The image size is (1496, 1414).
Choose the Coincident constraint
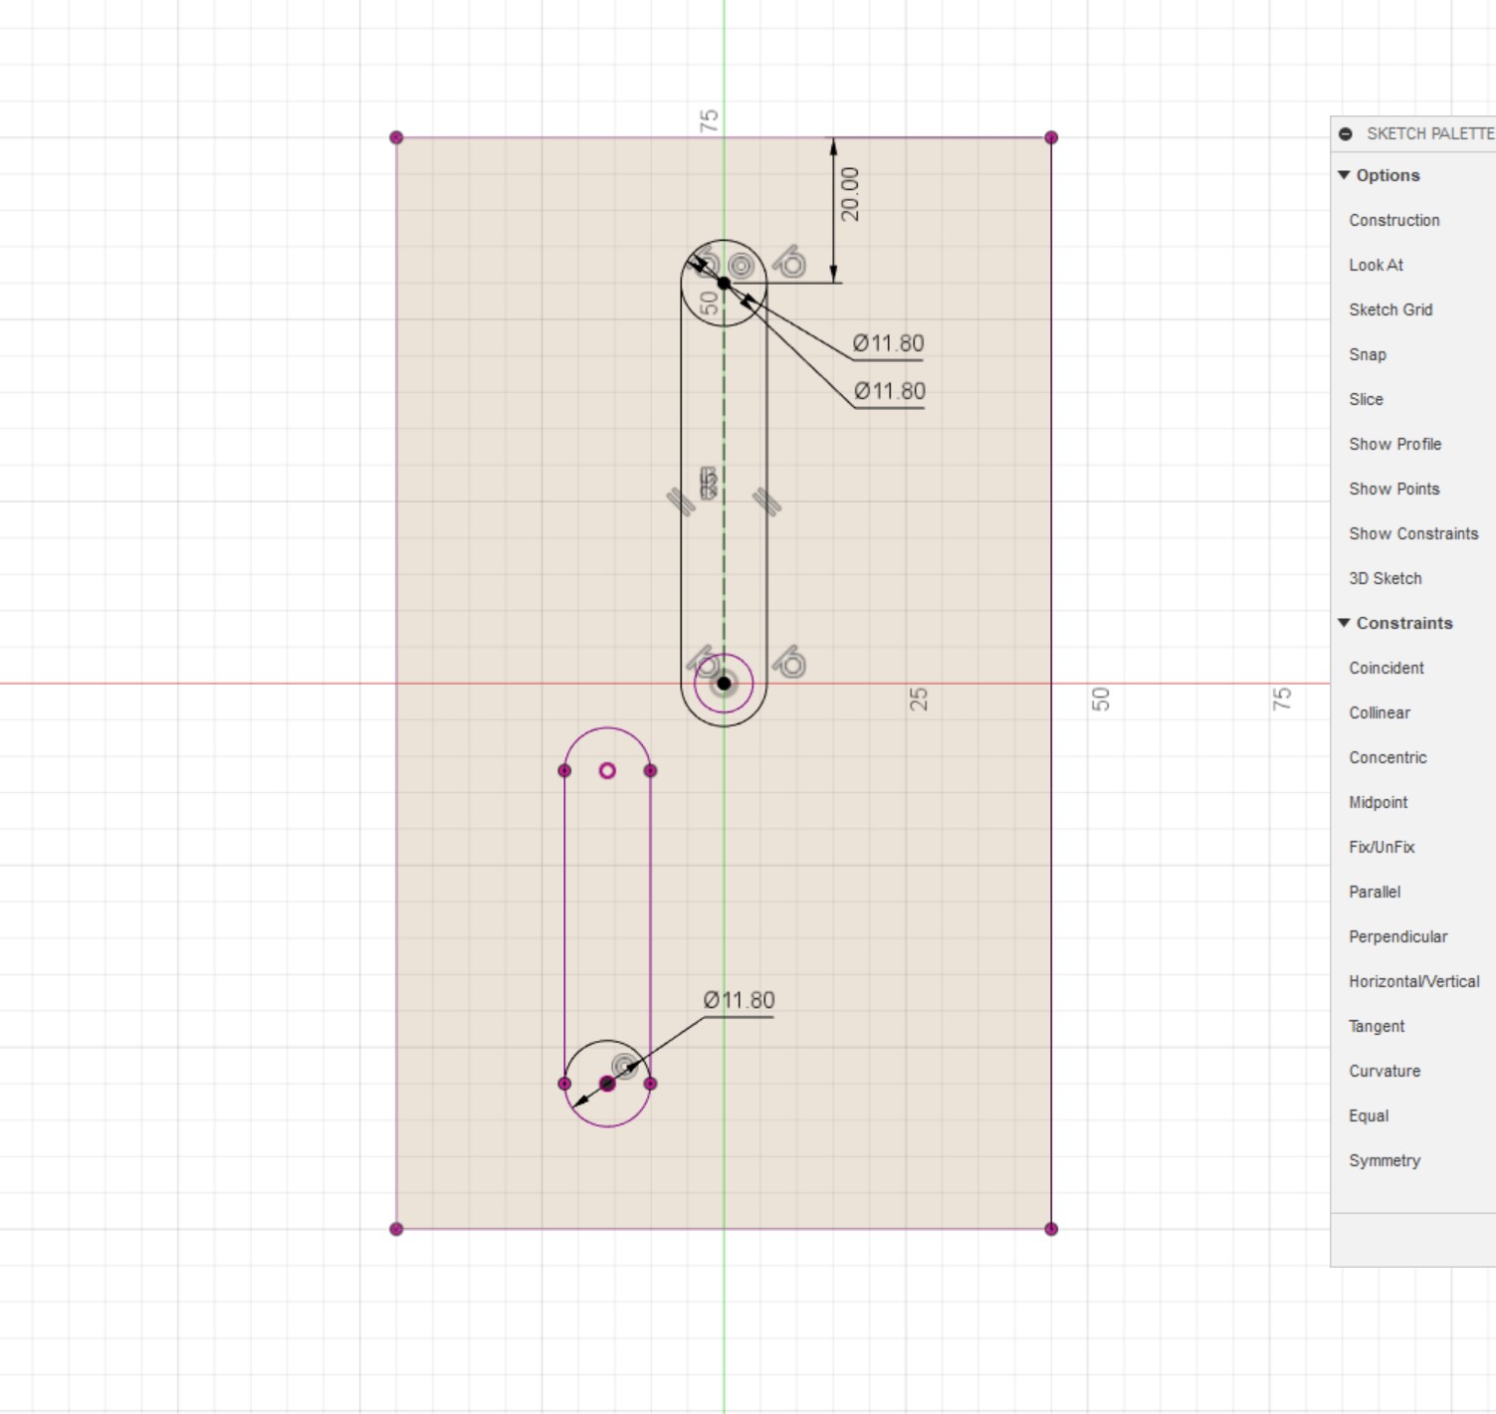click(x=1386, y=668)
